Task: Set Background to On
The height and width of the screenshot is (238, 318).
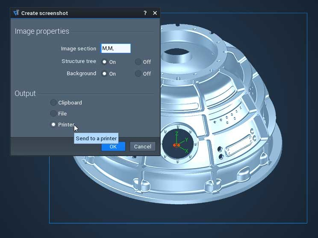Action: pyautogui.click(x=104, y=74)
